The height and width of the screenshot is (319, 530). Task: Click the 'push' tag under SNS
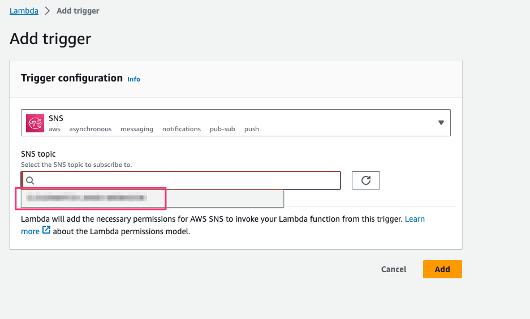click(x=252, y=129)
